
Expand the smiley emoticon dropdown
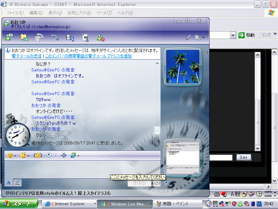point(15,156)
